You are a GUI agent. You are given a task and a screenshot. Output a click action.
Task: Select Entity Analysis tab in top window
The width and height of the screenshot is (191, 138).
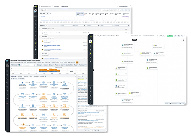[65, 6]
